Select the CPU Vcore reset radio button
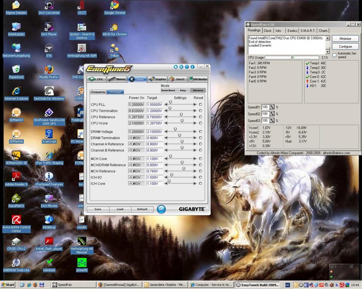 click(x=200, y=123)
